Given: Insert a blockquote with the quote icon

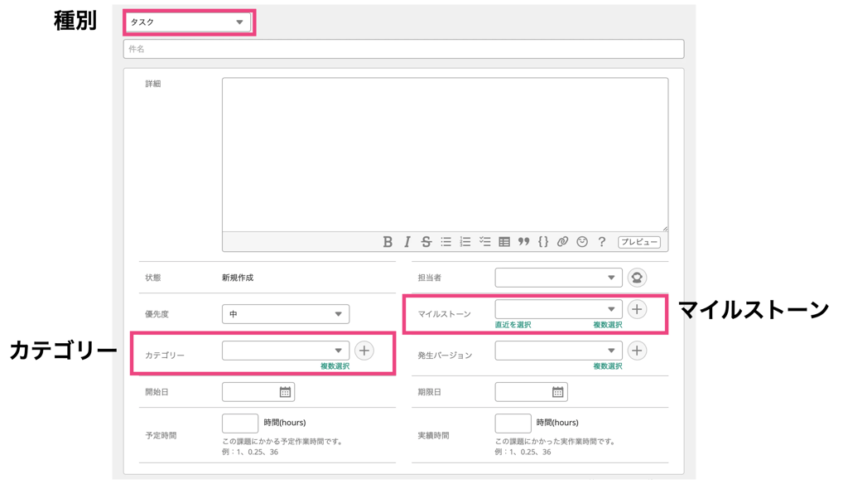Looking at the screenshot, I should coord(523,241).
